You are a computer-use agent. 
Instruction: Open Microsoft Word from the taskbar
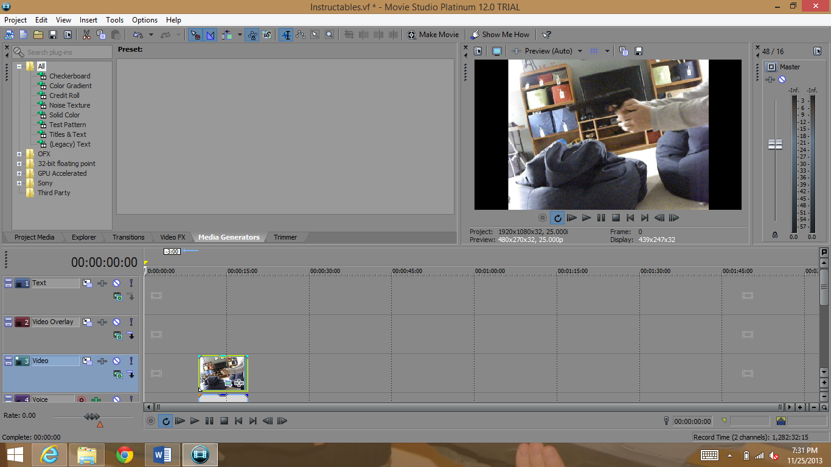(162, 454)
